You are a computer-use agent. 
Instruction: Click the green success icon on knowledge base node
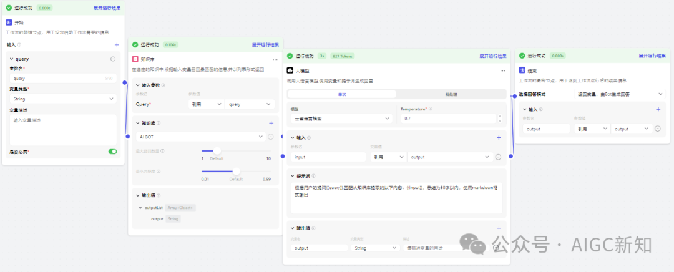tap(135, 44)
